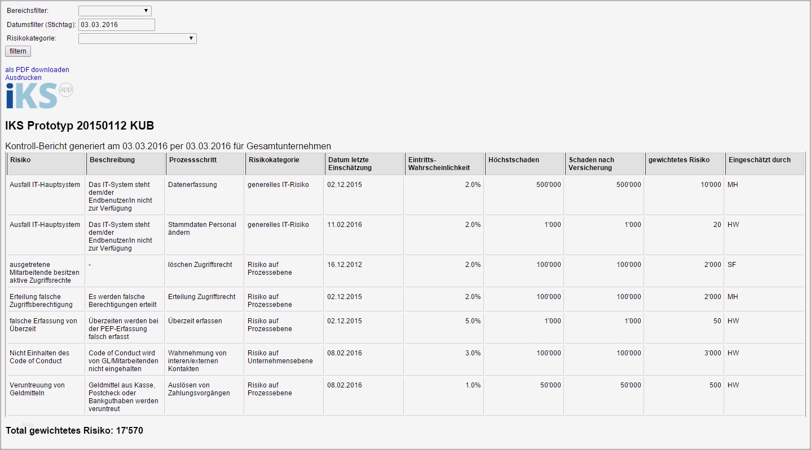The image size is (811, 450).
Task: Expand the Risikokategorie dropdown
Action: pyautogui.click(x=138, y=38)
